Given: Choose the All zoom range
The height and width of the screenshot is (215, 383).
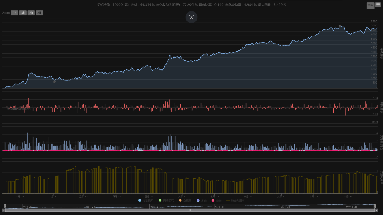Looking at the screenshot, I should (39, 13).
